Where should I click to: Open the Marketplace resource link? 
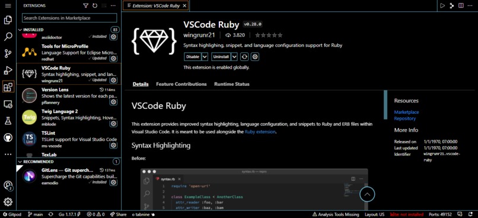pyautogui.click(x=406, y=112)
